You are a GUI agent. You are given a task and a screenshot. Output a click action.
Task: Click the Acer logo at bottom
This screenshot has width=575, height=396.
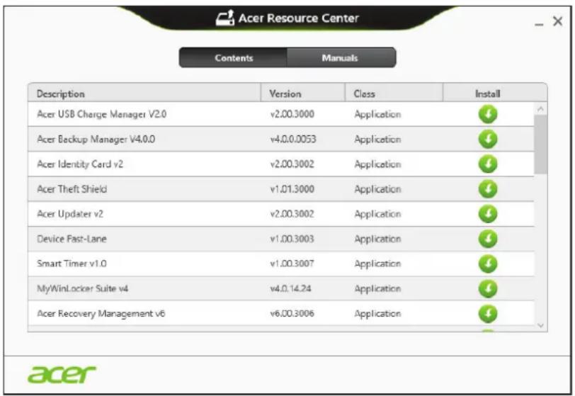(x=62, y=374)
